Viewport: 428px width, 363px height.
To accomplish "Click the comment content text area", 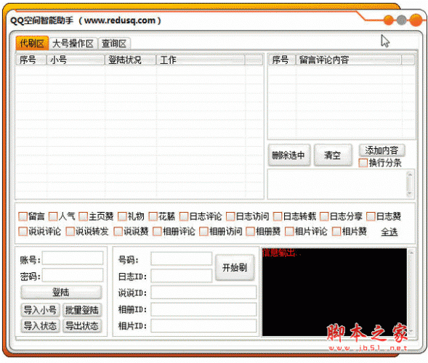I will [337, 184].
